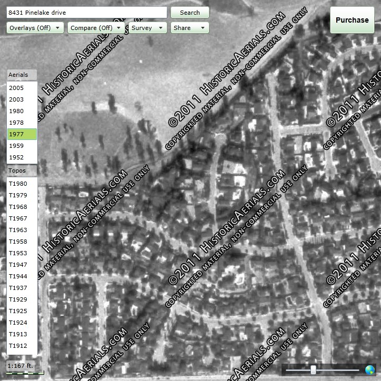Choose the T1979 topo map

point(22,195)
